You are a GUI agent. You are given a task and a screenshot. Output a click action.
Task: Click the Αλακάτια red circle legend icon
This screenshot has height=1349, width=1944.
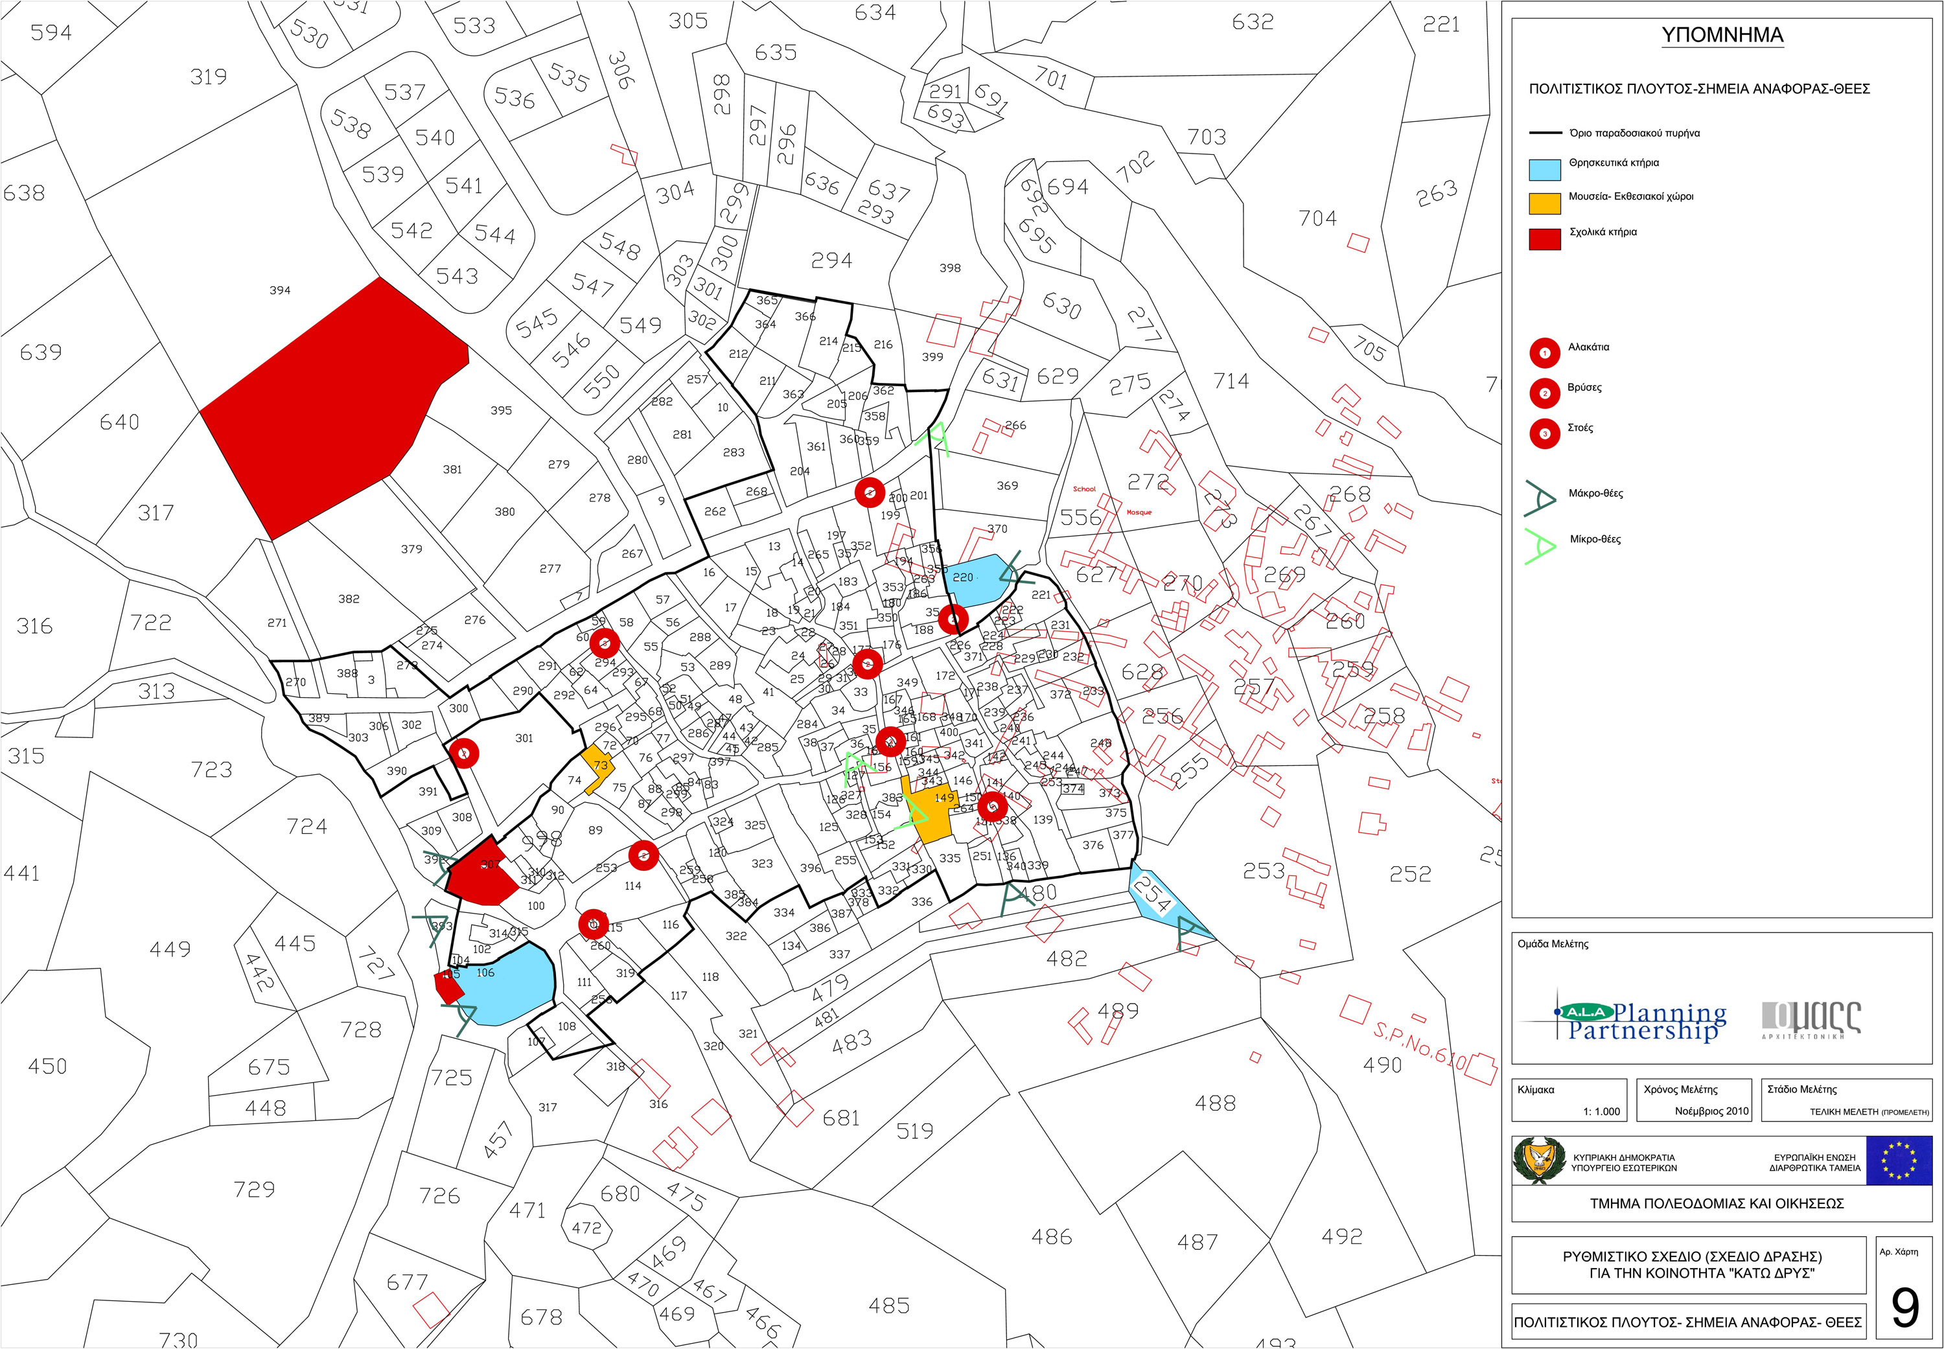click(x=1544, y=352)
